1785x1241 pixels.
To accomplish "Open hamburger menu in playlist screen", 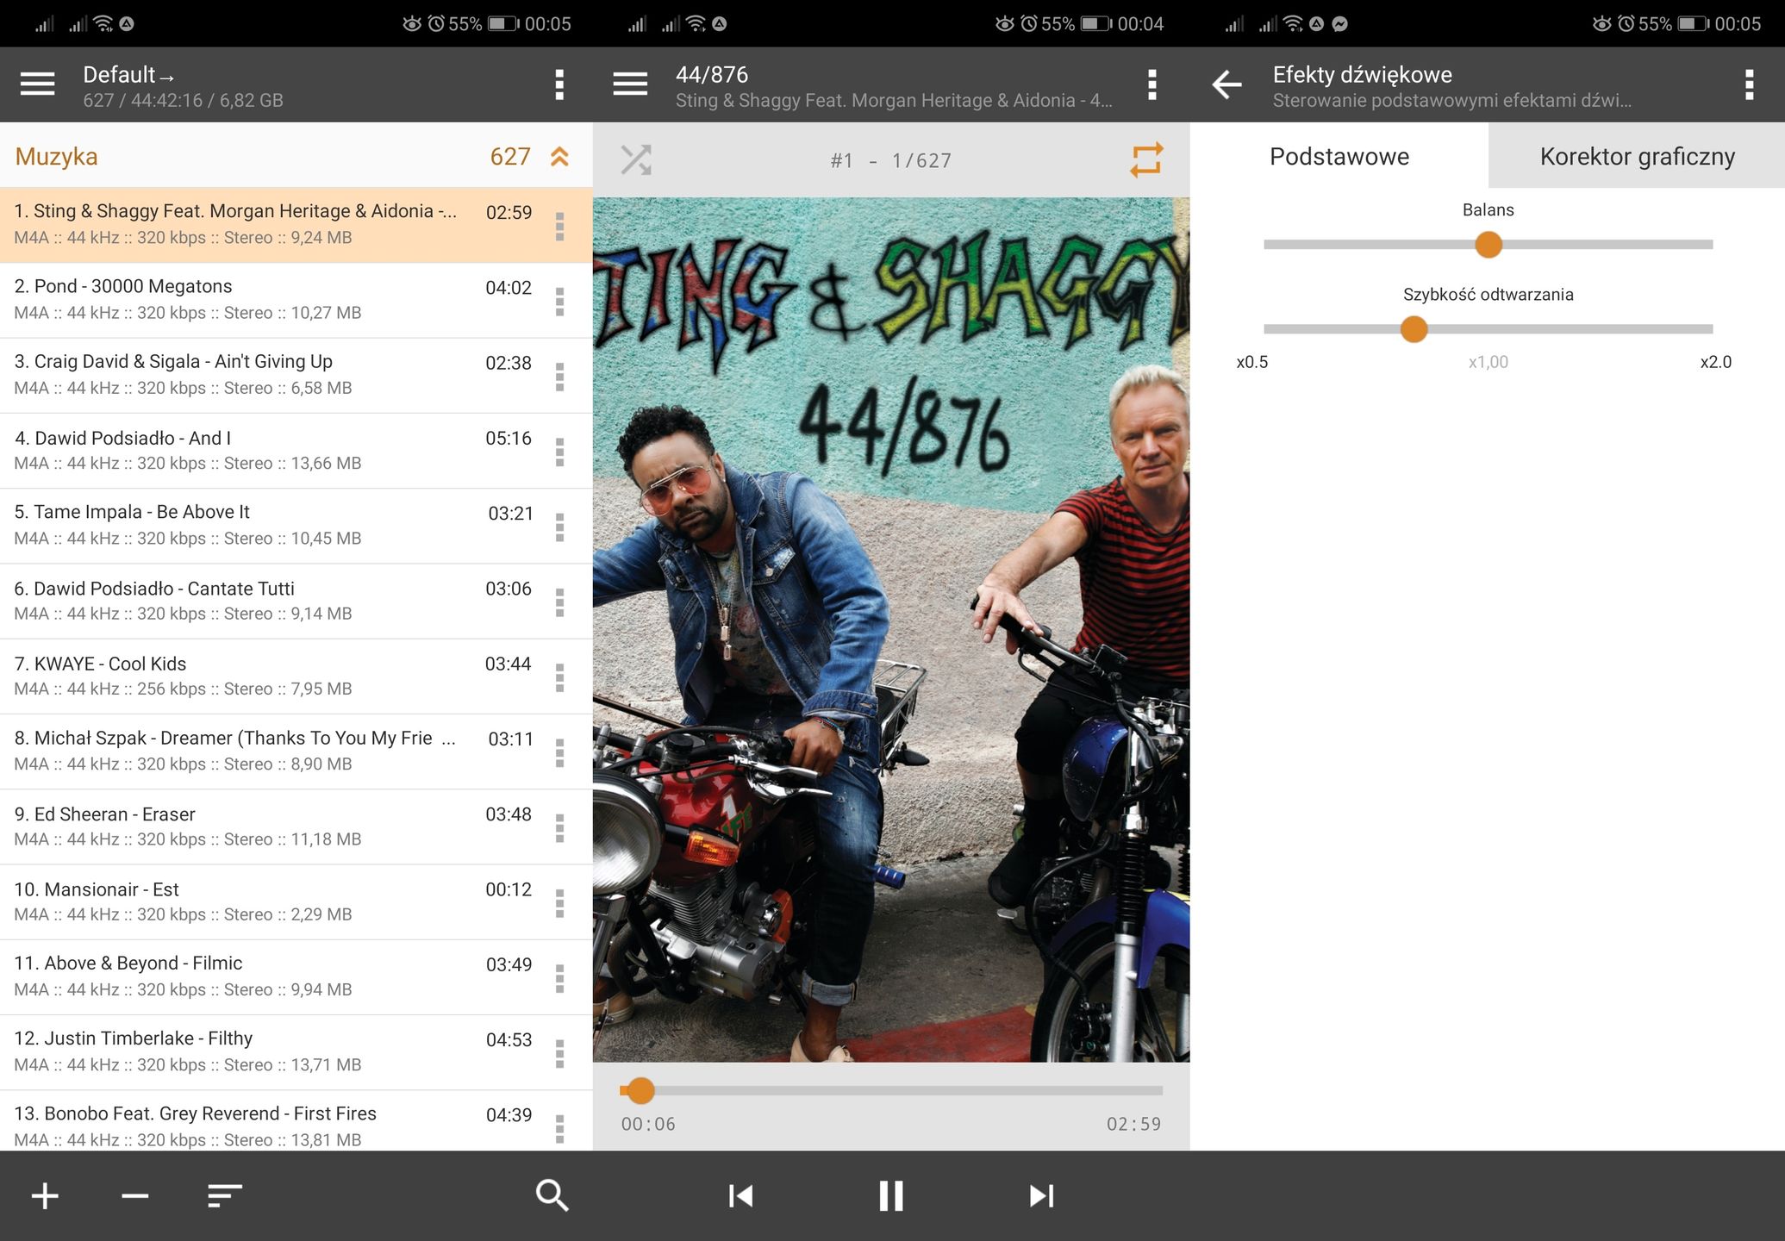I will [37, 84].
